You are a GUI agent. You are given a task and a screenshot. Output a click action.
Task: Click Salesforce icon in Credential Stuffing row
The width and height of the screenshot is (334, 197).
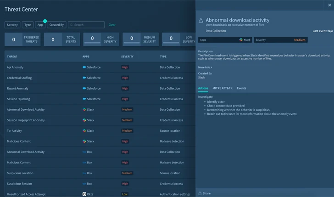(x=84, y=78)
